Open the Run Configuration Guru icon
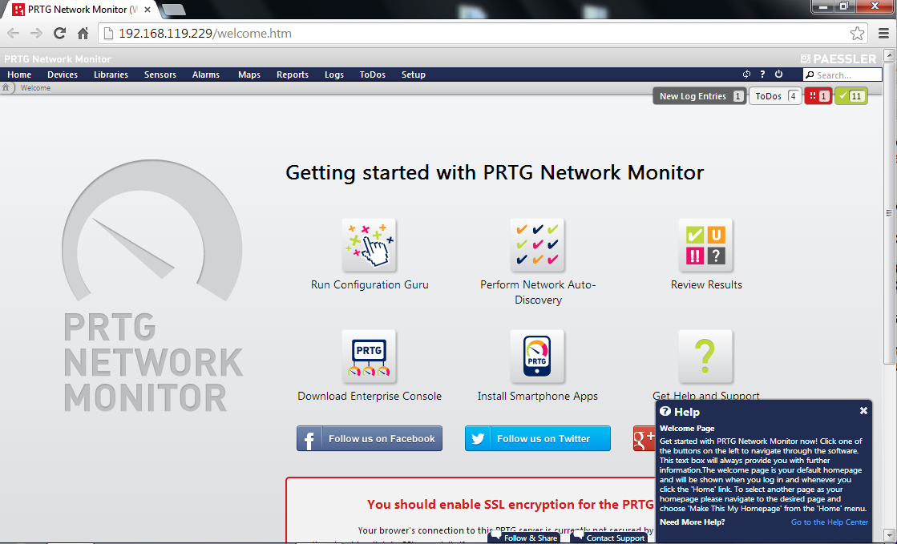The height and width of the screenshot is (544, 897). click(369, 245)
